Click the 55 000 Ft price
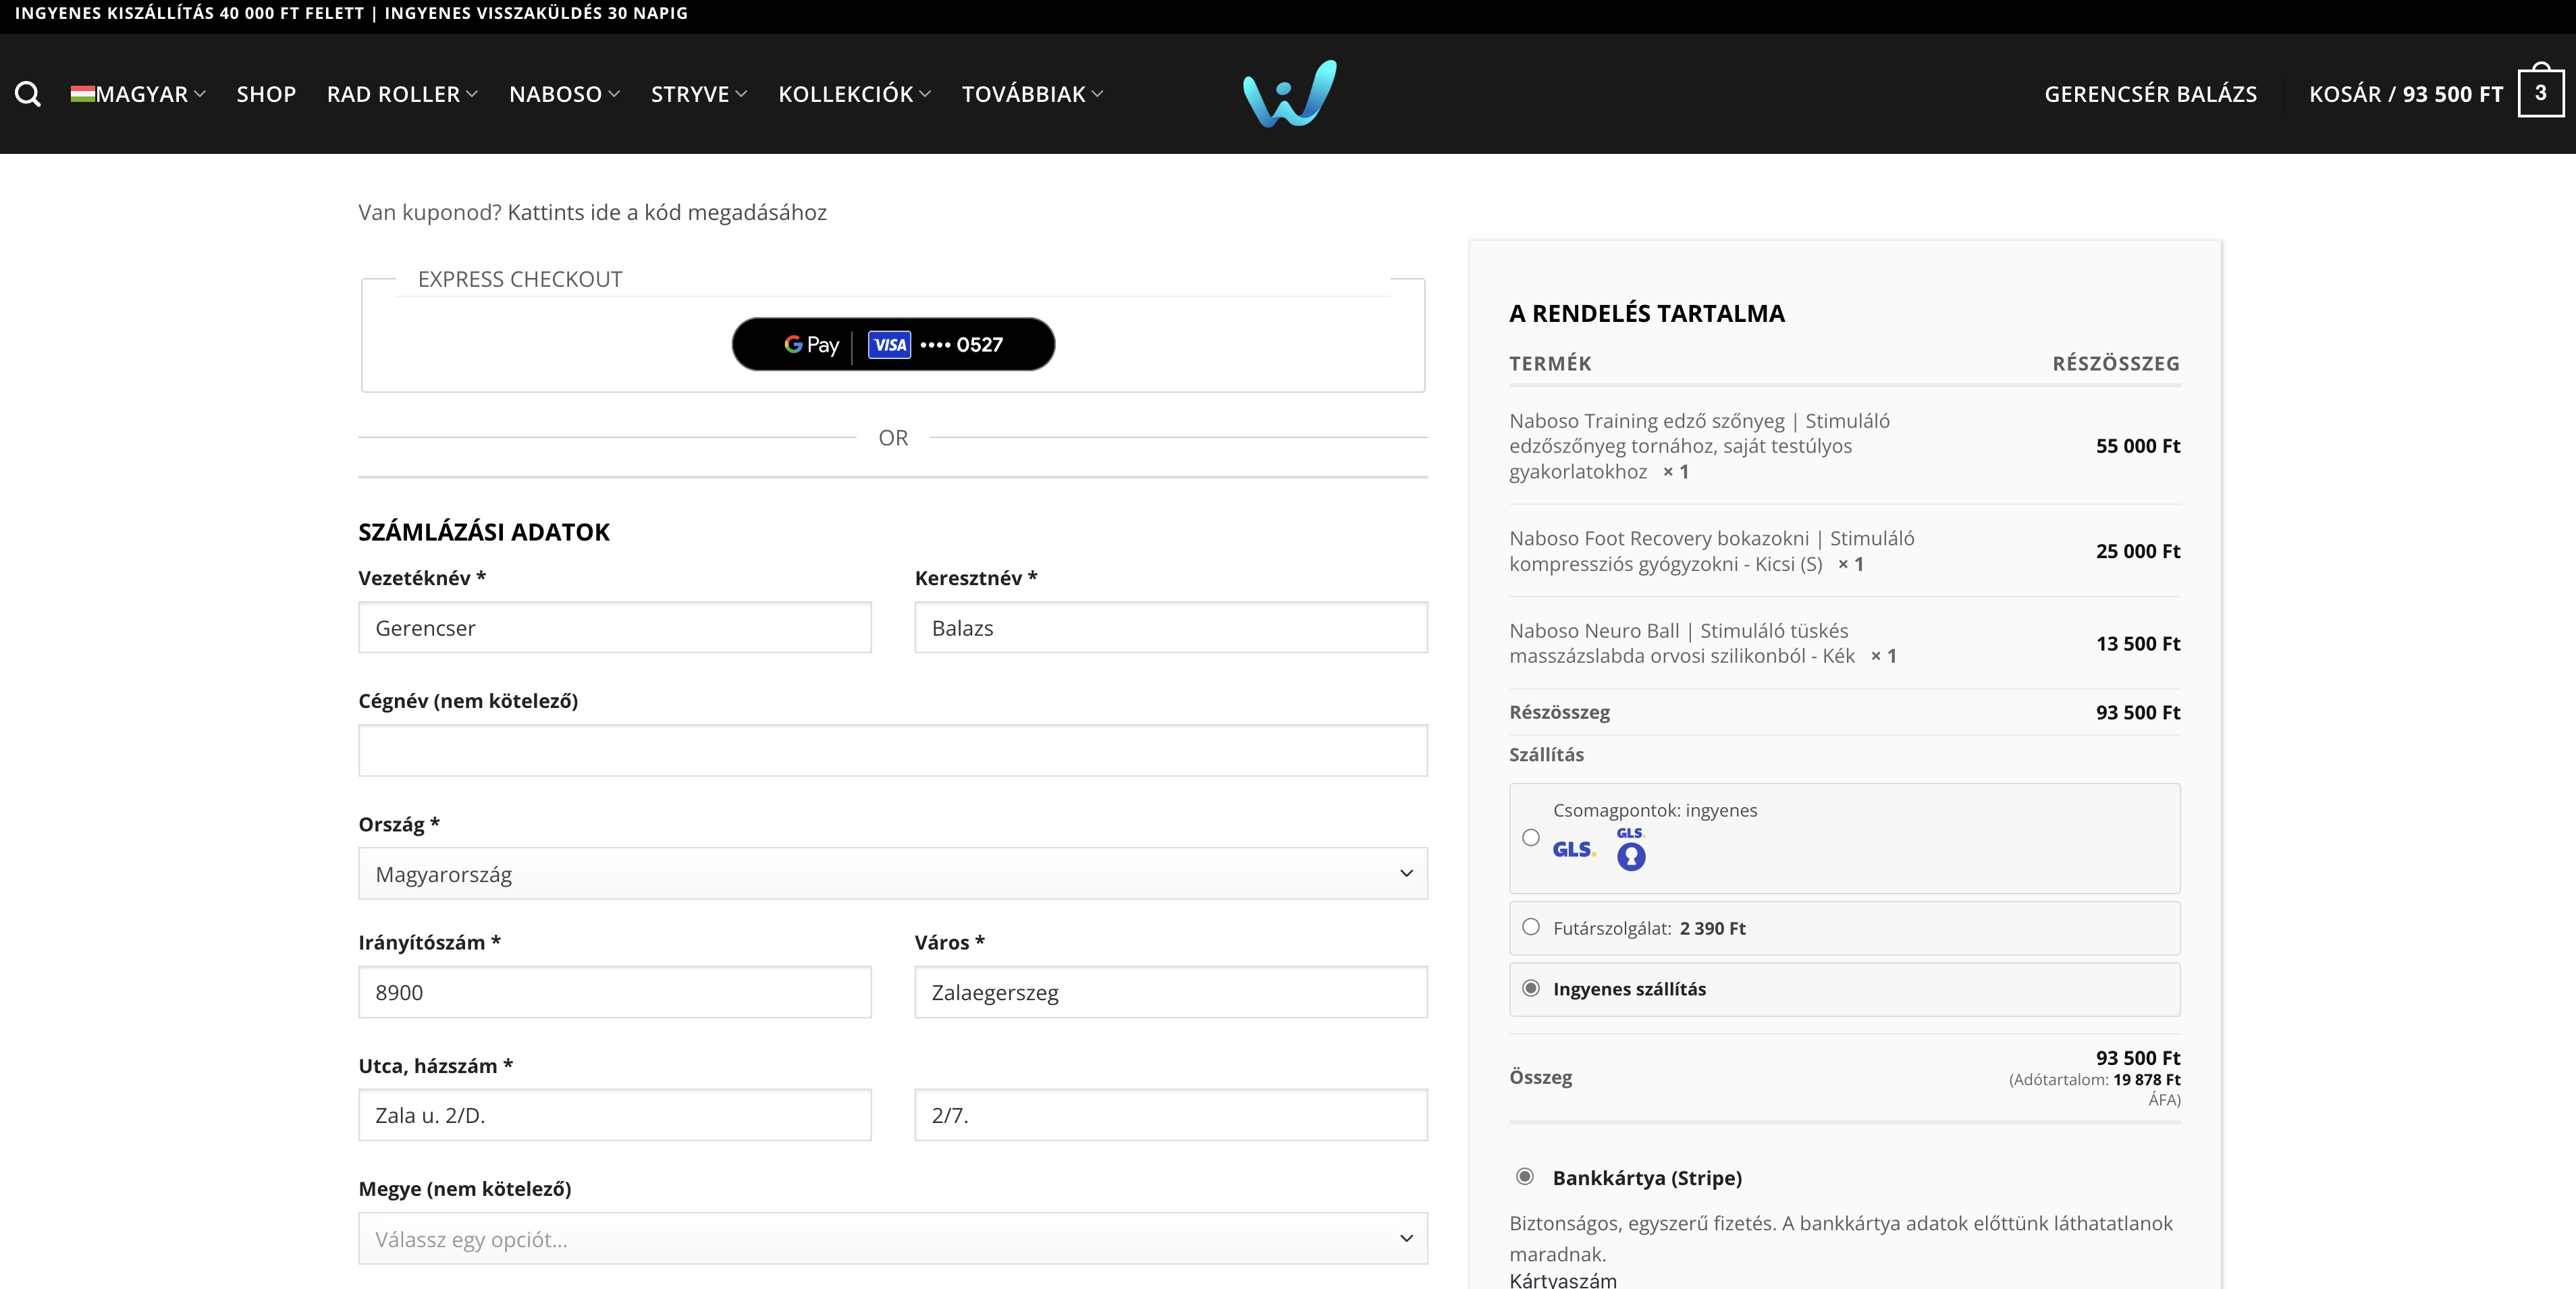This screenshot has width=2576, height=1289. coord(2138,446)
